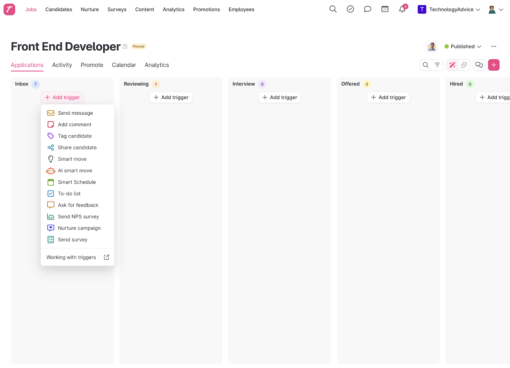The height and width of the screenshot is (368, 510).
Task: Open the Published status dropdown
Action: click(x=463, y=47)
